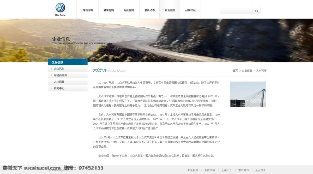Open the bridge photo thumbnail
This screenshot has height=174, width=313.
point(248,94)
